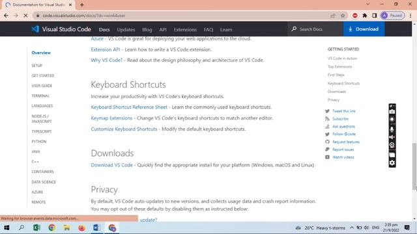Jump to Keyboard Shortcuts in right outline

point(343,83)
